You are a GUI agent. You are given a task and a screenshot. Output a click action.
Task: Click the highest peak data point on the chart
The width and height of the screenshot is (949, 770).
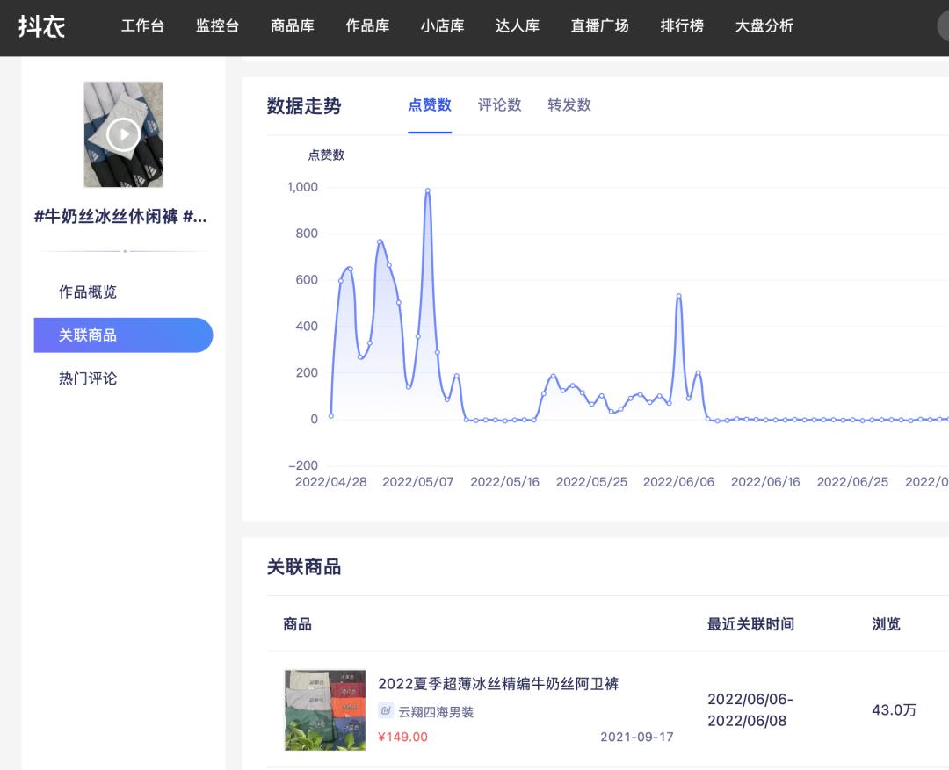[x=428, y=190]
